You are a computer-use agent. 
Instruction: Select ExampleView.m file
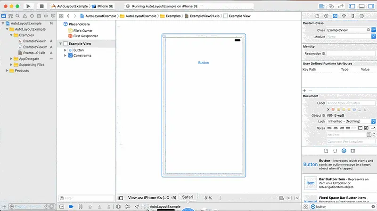(x=35, y=47)
